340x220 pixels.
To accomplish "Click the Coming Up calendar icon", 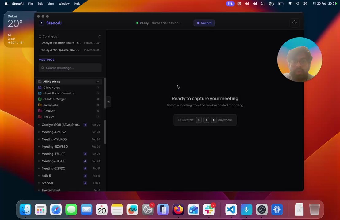I will [40, 36].
